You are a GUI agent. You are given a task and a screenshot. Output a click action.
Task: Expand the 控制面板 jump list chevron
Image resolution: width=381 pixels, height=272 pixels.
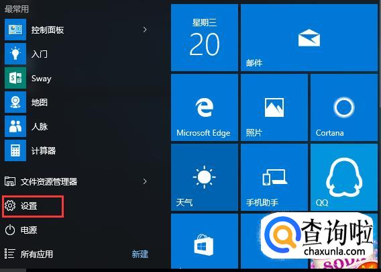[x=145, y=30]
